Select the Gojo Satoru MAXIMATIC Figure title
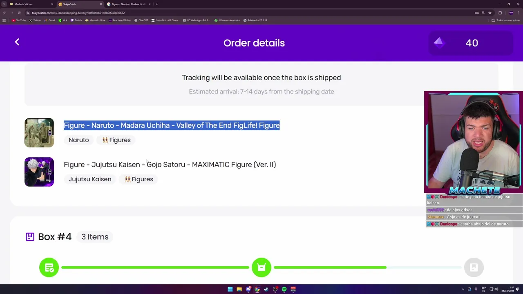This screenshot has width=523, height=294. tap(170, 165)
